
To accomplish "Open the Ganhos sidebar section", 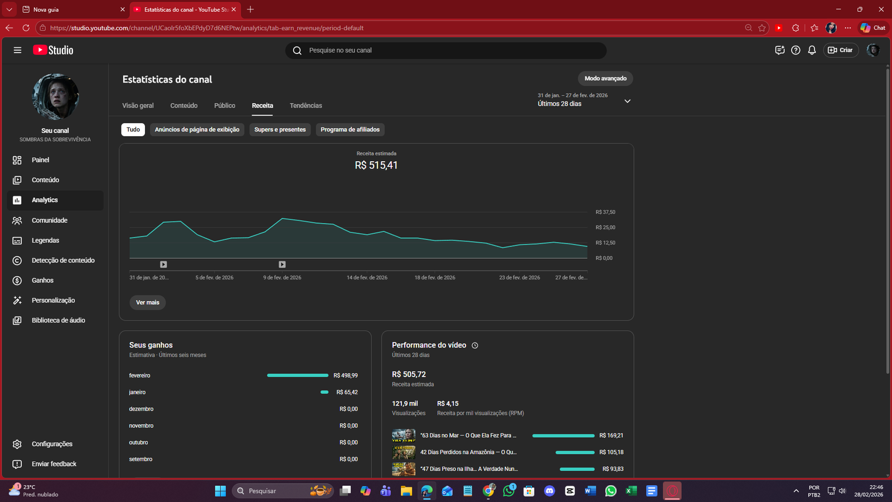I will pyautogui.click(x=42, y=281).
